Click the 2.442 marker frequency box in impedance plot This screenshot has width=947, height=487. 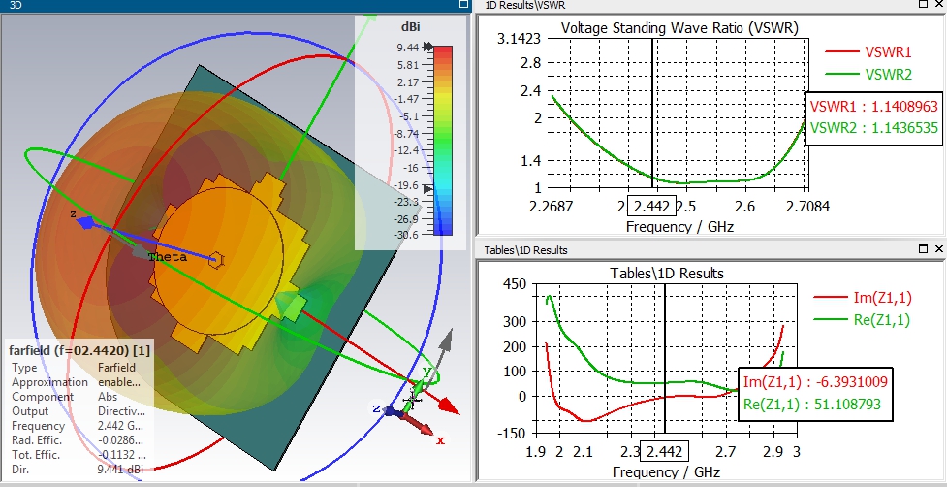[x=665, y=451]
